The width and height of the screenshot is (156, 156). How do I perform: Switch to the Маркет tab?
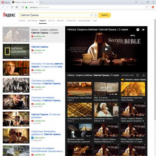(x=60, y=21)
